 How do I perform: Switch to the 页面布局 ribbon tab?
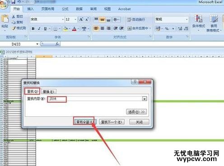48,9
